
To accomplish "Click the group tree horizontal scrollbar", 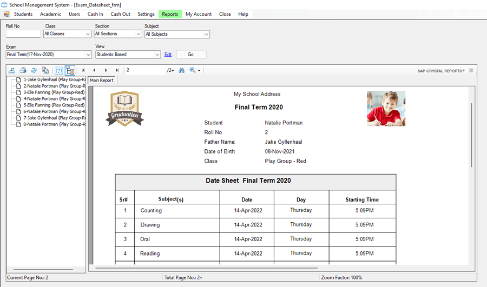I will click(x=43, y=270).
